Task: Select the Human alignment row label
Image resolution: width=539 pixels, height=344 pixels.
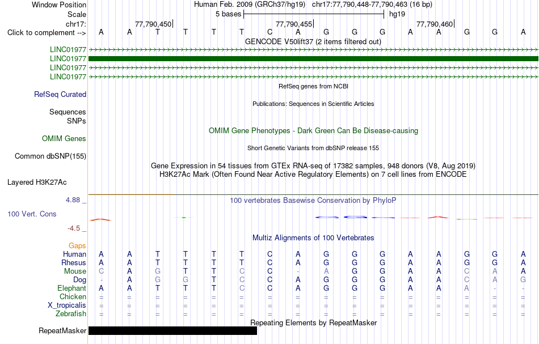Action: click(74, 254)
